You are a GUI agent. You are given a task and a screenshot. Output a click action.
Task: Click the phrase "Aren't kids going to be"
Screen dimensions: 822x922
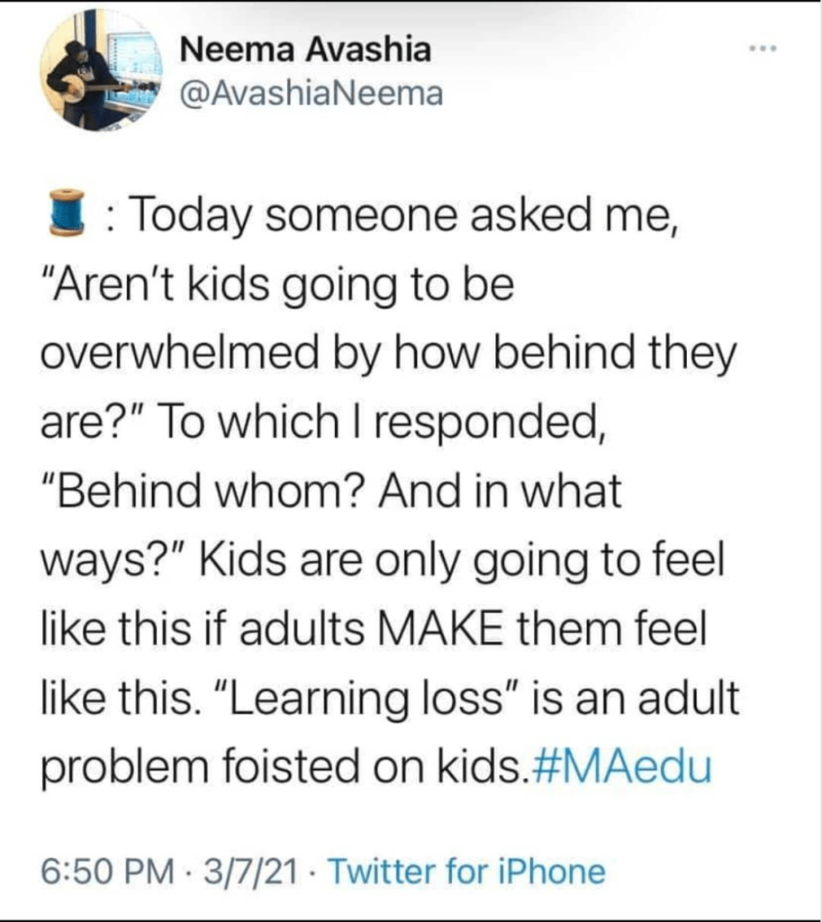(277, 287)
